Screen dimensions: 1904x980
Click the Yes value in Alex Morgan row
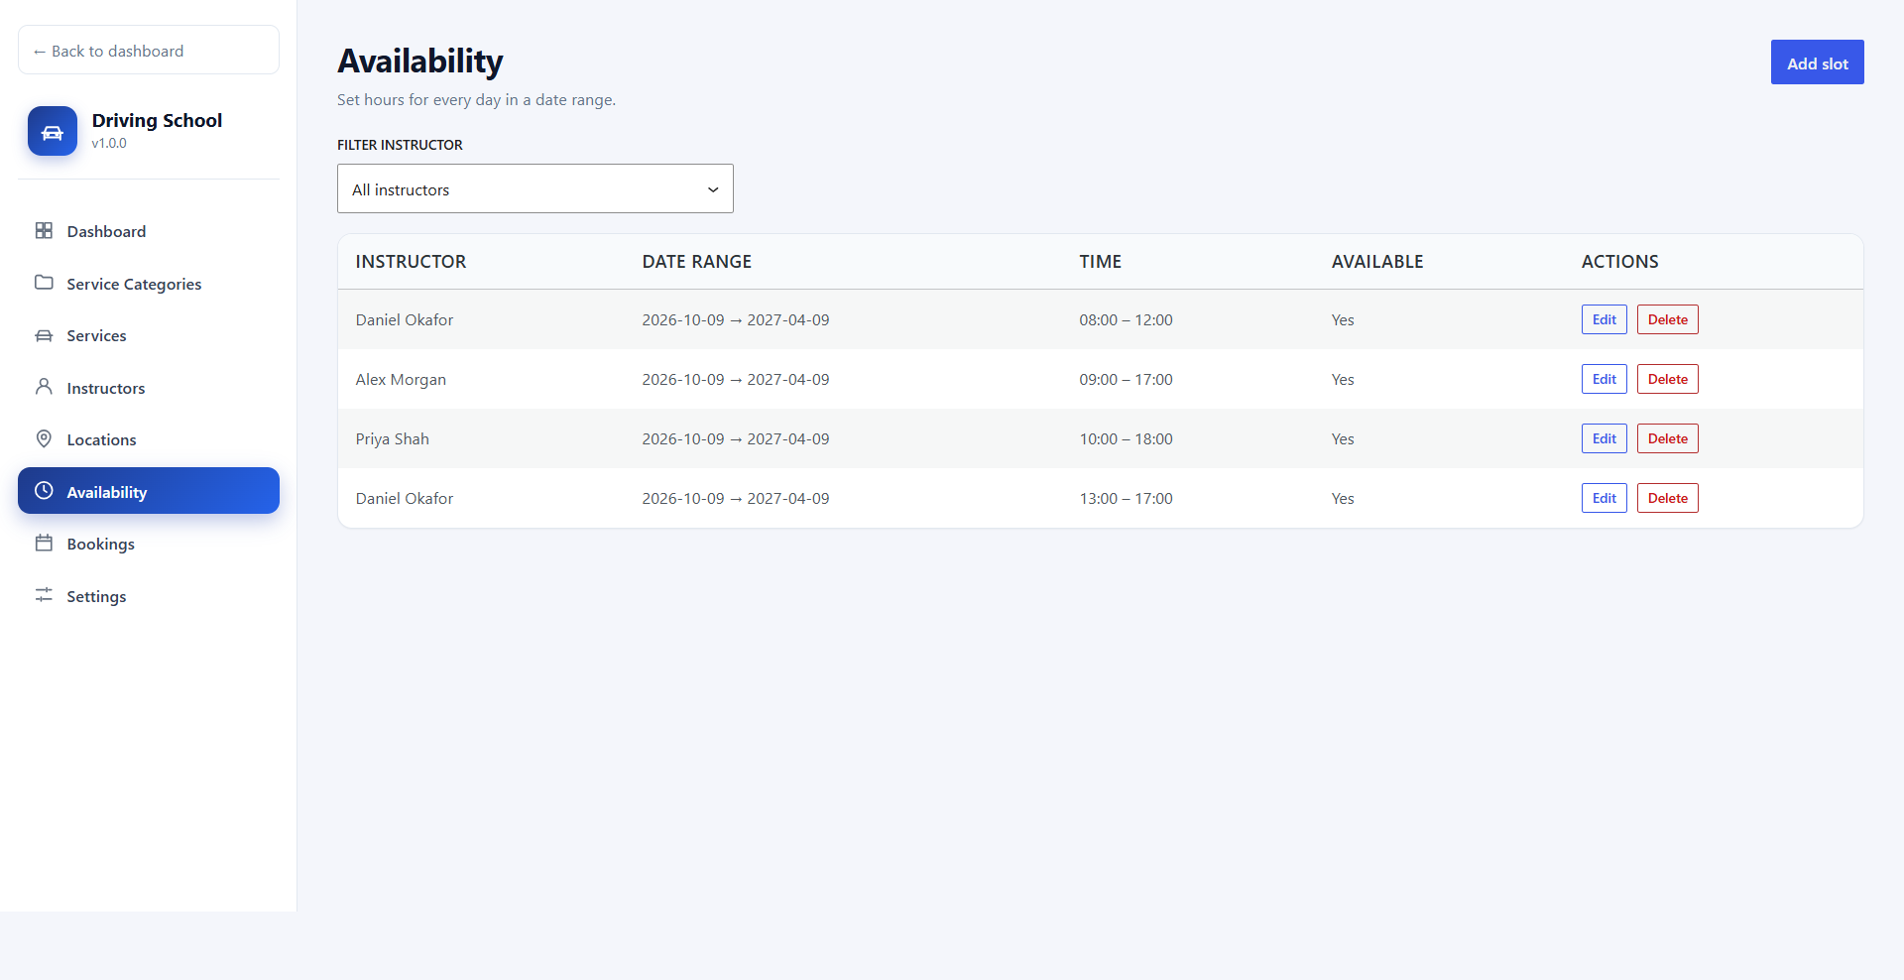pyautogui.click(x=1343, y=379)
